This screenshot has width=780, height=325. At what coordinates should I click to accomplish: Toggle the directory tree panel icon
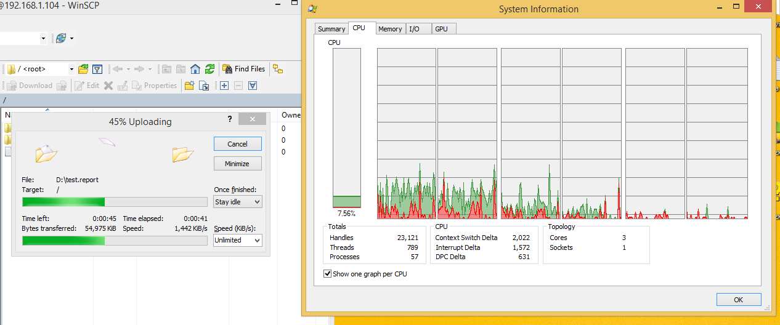tap(278, 69)
